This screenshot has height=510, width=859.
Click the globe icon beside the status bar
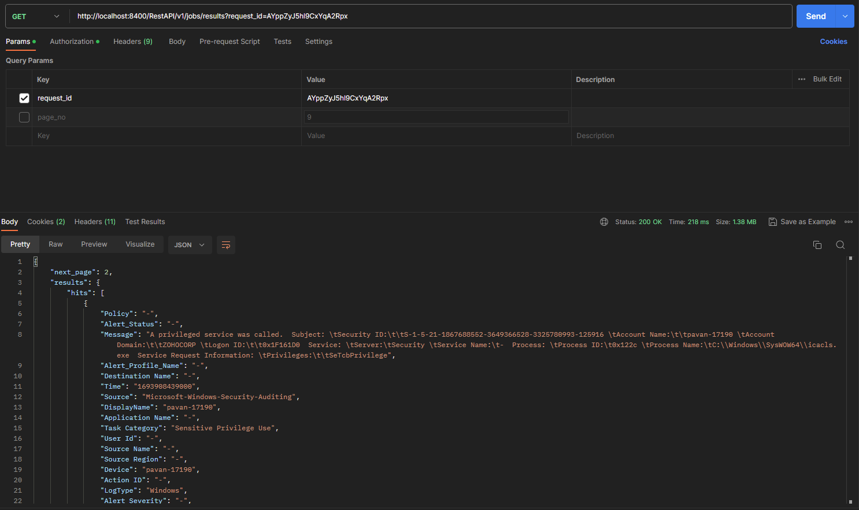(x=604, y=221)
